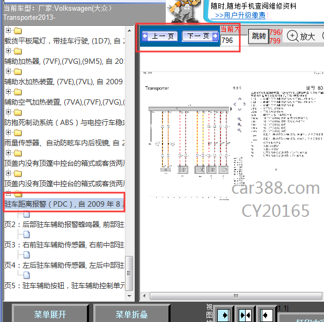Click the page icon for 页2

click(27, 214)
